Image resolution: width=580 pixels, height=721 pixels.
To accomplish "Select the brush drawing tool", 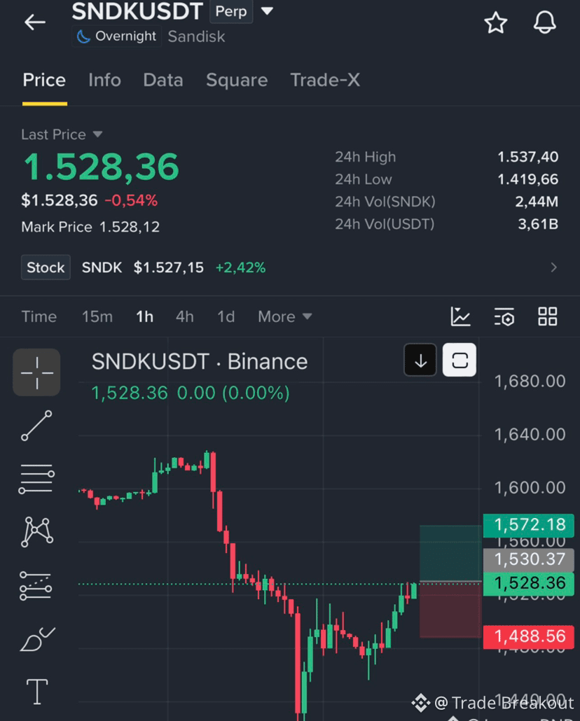I will [x=37, y=638].
